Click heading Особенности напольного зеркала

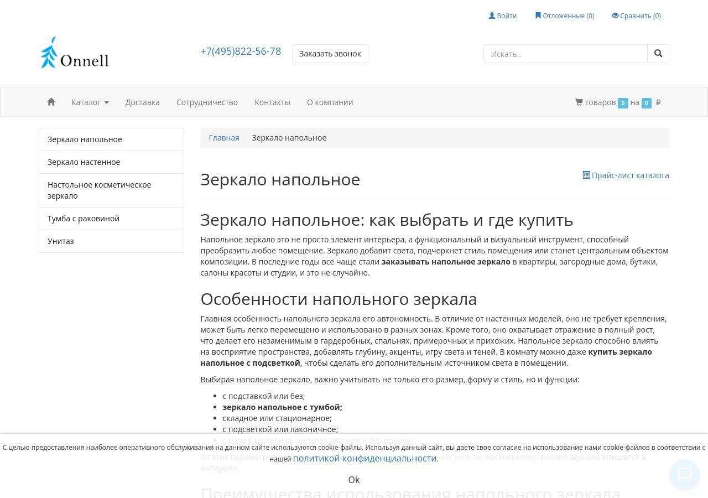[x=339, y=299]
